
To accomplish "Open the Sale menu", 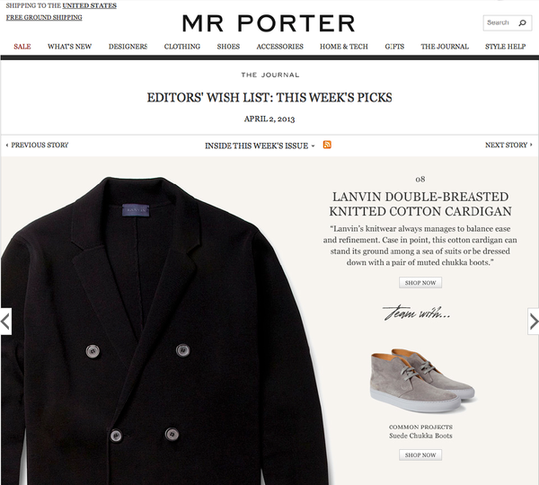I will coord(22,47).
